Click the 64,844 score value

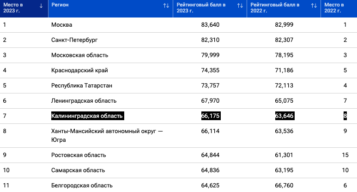point(211,155)
